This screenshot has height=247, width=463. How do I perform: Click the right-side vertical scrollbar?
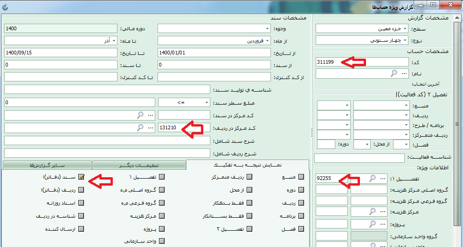click(458, 124)
